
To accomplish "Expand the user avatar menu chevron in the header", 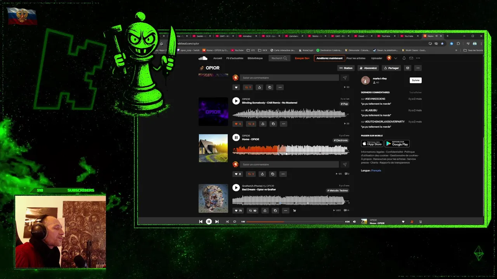I will 396,58.
